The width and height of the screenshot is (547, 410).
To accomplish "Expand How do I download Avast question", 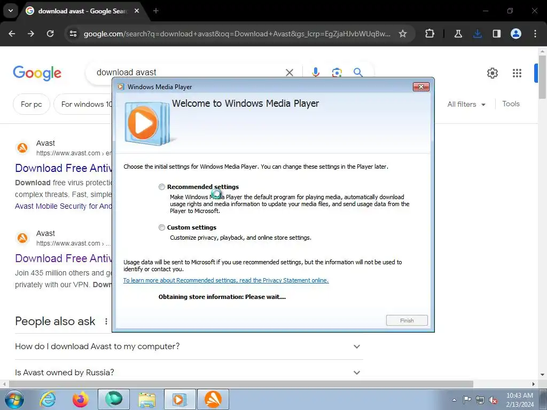I will click(189, 346).
